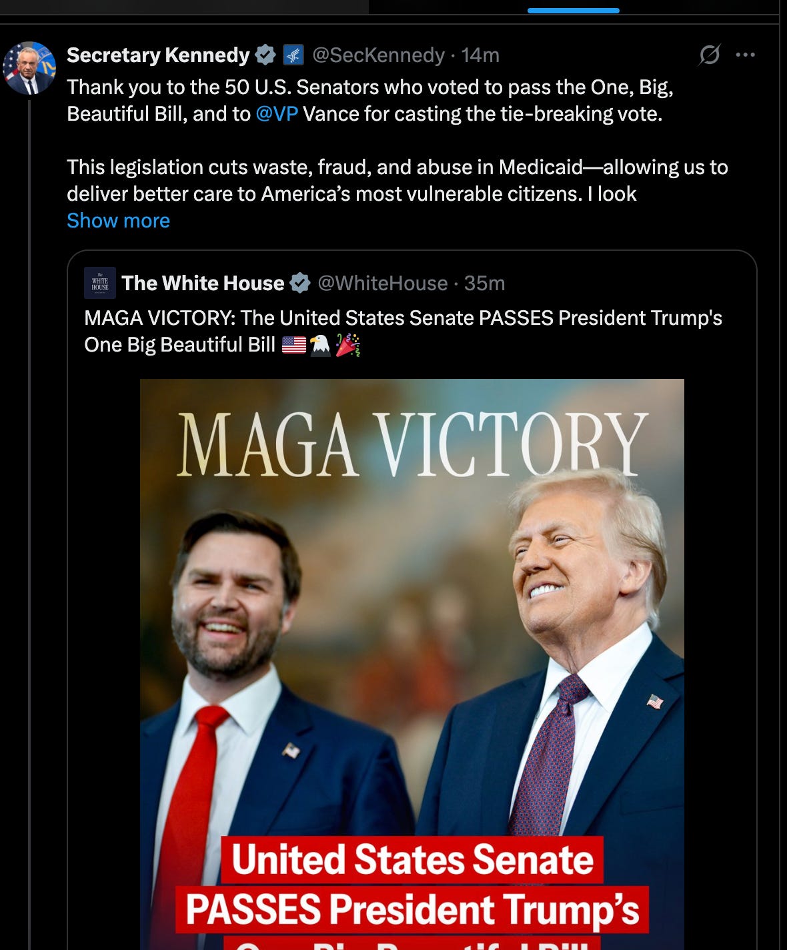Image resolution: width=787 pixels, height=950 pixels.
Task: Click the red 'United States Senate' image caption
Action: pyautogui.click(x=412, y=859)
